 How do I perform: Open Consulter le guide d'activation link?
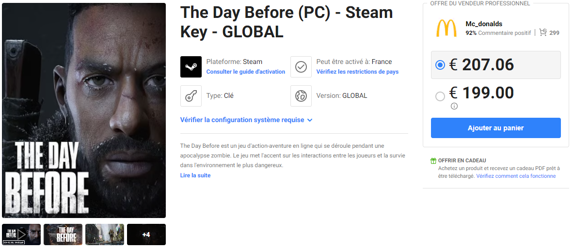click(246, 72)
